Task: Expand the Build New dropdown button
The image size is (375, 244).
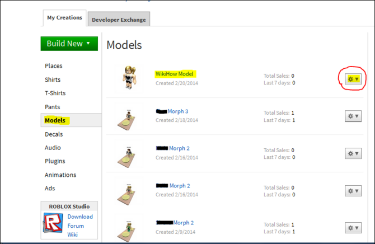Action: click(x=69, y=44)
